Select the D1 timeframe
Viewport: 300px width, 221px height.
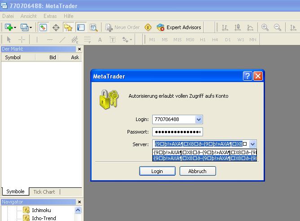point(228,39)
